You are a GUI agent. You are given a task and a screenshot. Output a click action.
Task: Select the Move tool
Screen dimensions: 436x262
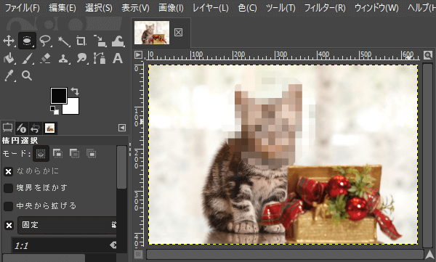point(9,41)
